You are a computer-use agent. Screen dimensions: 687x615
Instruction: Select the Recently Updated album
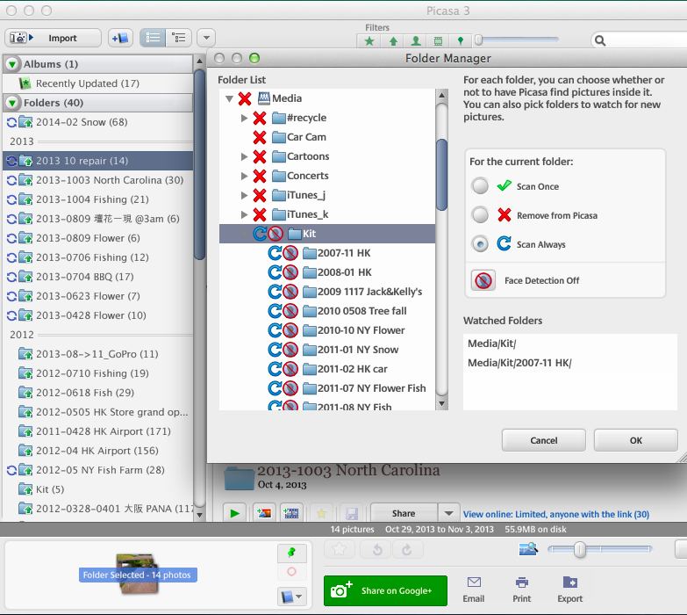pos(97,83)
